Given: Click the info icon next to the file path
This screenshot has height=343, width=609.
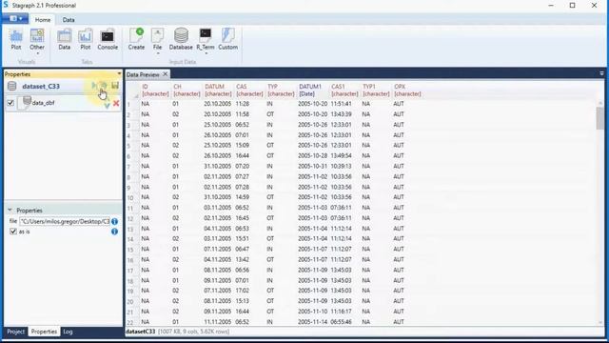Looking at the screenshot, I should coord(114,221).
